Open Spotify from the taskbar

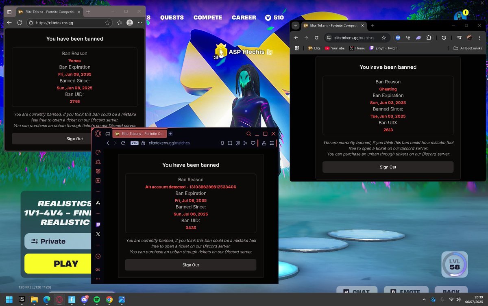pyautogui.click(x=97, y=299)
